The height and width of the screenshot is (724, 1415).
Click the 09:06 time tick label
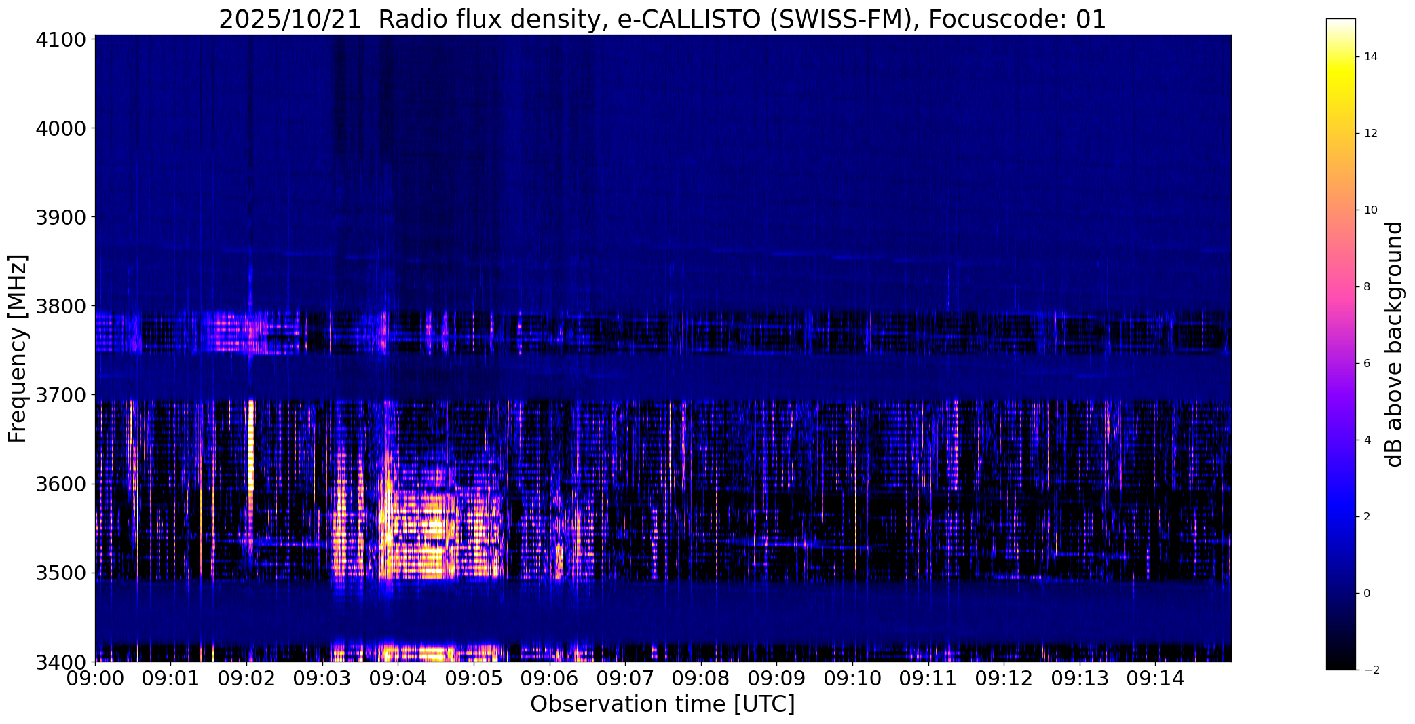[550, 678]
